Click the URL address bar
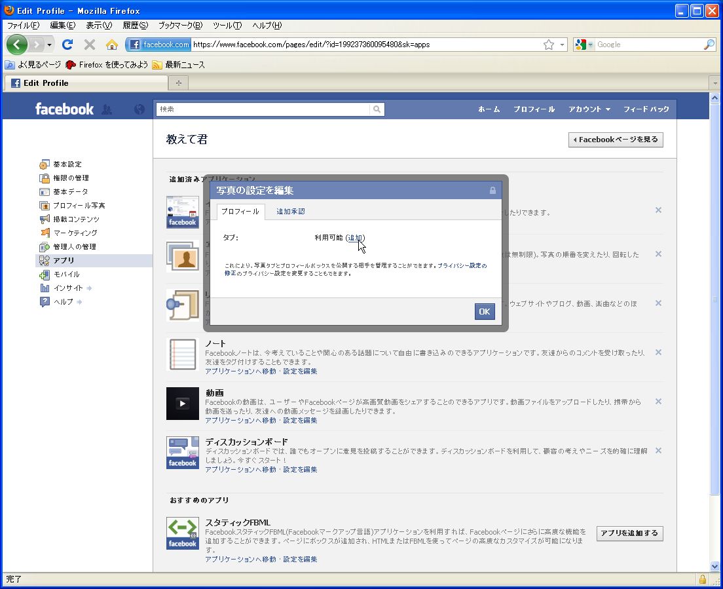 pyautogui.click(x=367, y=45)
